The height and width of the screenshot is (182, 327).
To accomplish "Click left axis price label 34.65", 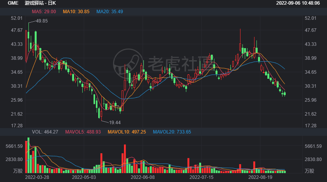I will (x=17, y=72).
